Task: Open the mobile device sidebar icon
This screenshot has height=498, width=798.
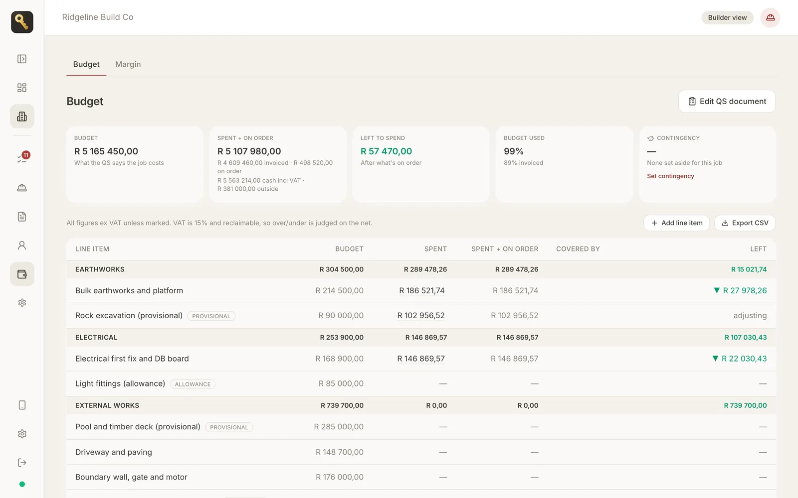Action: pyautogui.click(x=22, y=405)
